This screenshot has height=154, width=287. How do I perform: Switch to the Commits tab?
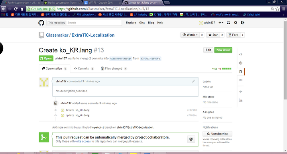click(x=84, y=69)
